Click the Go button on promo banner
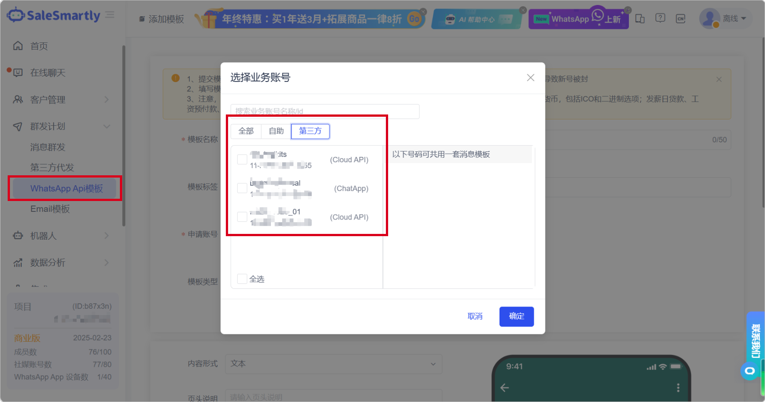 coord(414,19)
